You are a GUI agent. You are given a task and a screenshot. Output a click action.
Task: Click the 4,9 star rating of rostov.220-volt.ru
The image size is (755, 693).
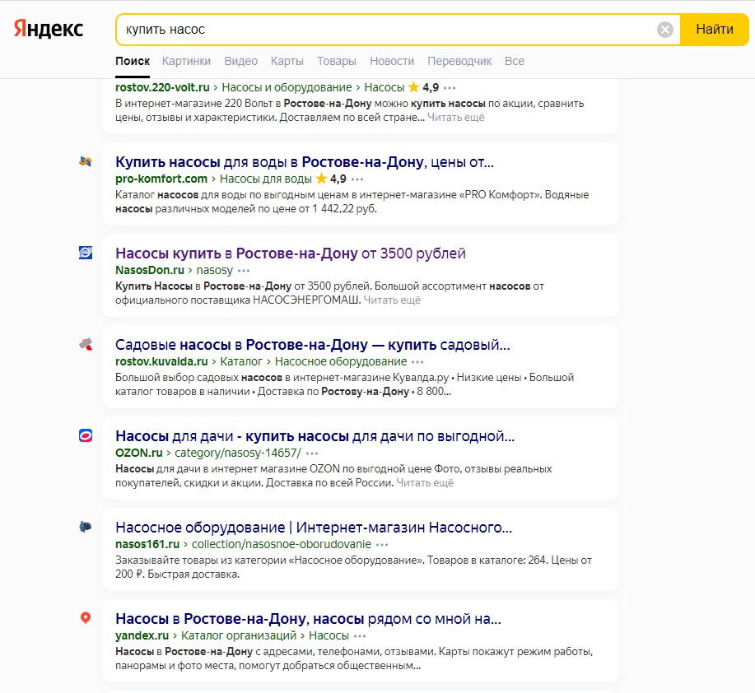pos(423,87)
